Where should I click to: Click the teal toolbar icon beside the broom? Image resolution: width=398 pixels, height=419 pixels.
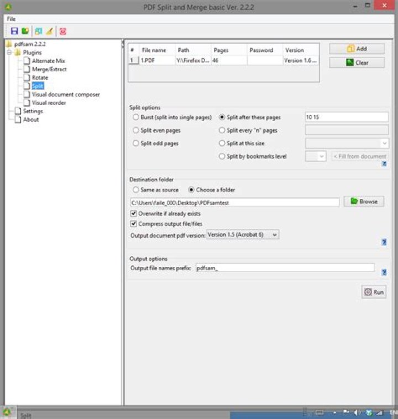[x=39, y=31]
